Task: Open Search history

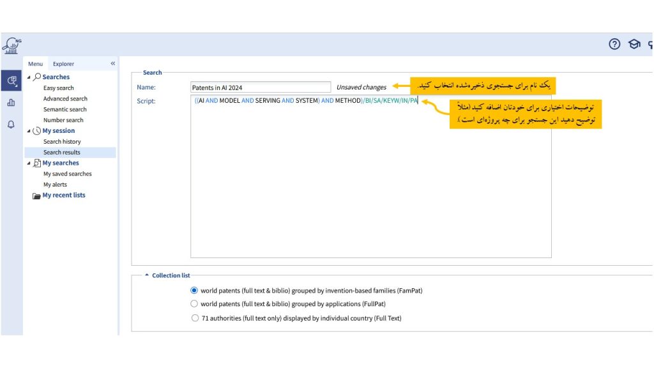Action: pyautogui.click(x=62, y=141)
